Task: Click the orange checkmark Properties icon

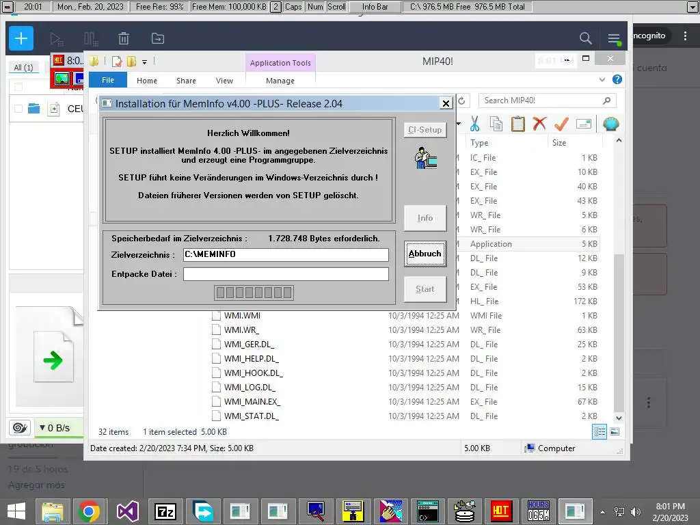Action: [x=561, y=124]
